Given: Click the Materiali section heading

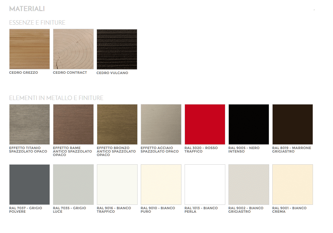Looking at the screenshot, I should pos(27,9).
